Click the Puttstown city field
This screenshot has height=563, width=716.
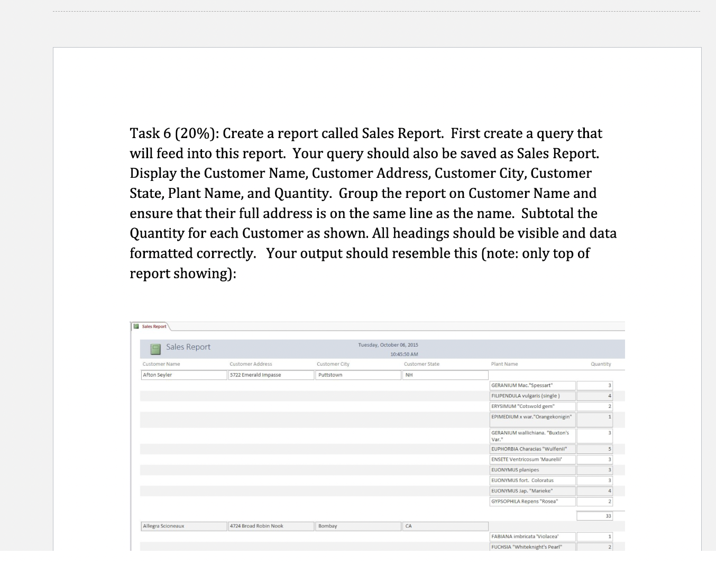click(x=357, y=375)
